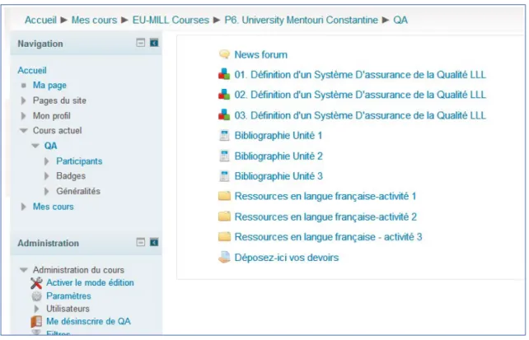Viewport: 529px width, 340px height.
Task: Click page icon beside Bibliographie Unité 3
Action: (224, 176)
